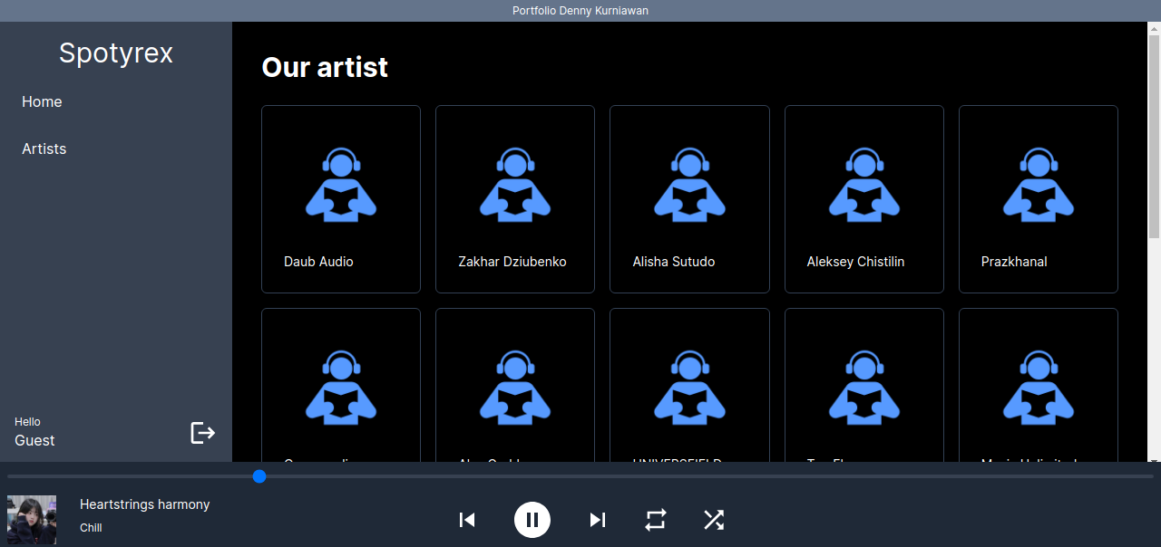This screenshot has height=547, width=1161.
Task: Click the Aleksey Chistilin name label
Action: (x=855, y=262)
